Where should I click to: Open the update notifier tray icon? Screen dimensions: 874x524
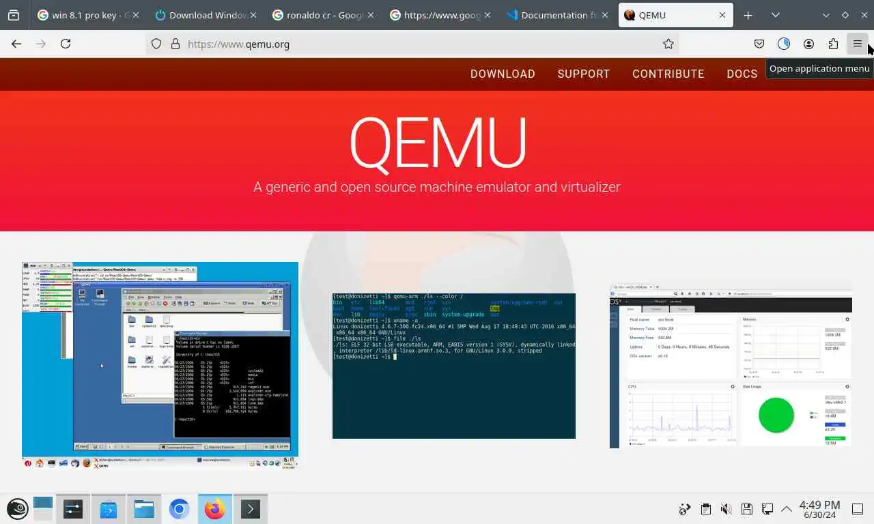[685, 509]
